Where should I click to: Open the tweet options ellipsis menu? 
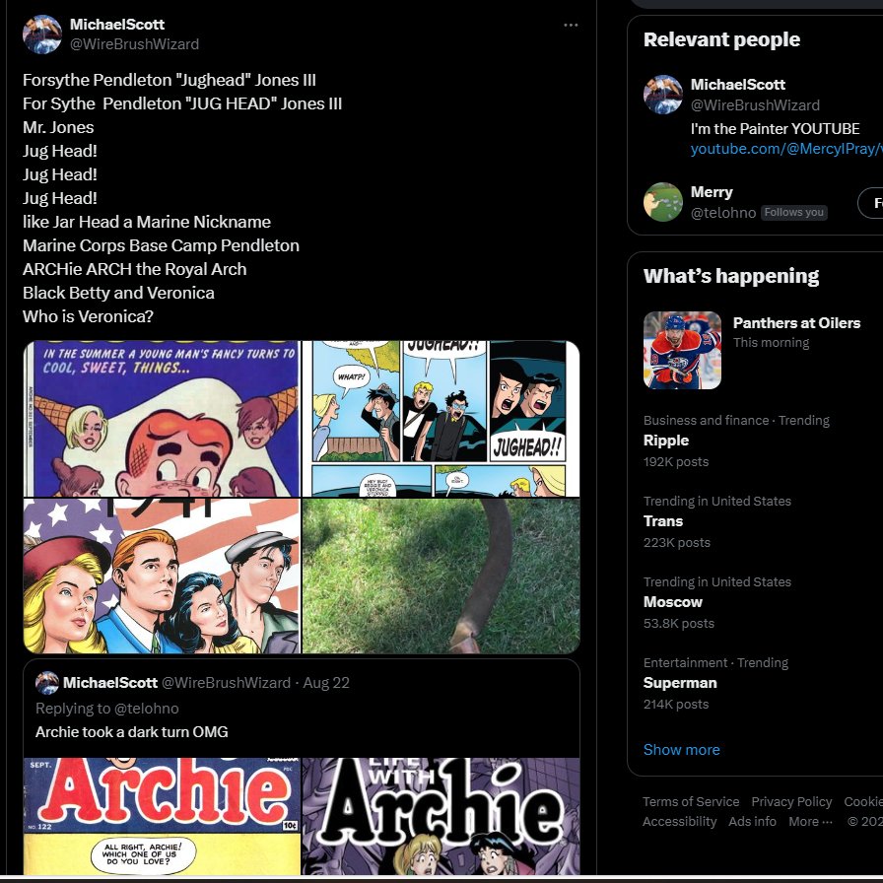click(x=571, y=26)
